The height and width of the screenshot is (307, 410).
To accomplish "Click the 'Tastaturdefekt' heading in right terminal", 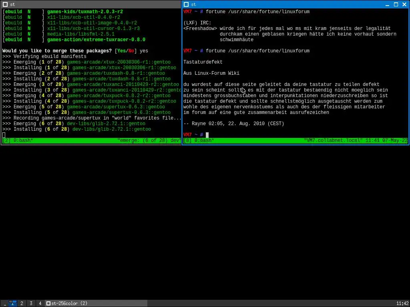I will pyautogui.click(x=203, y=62).
